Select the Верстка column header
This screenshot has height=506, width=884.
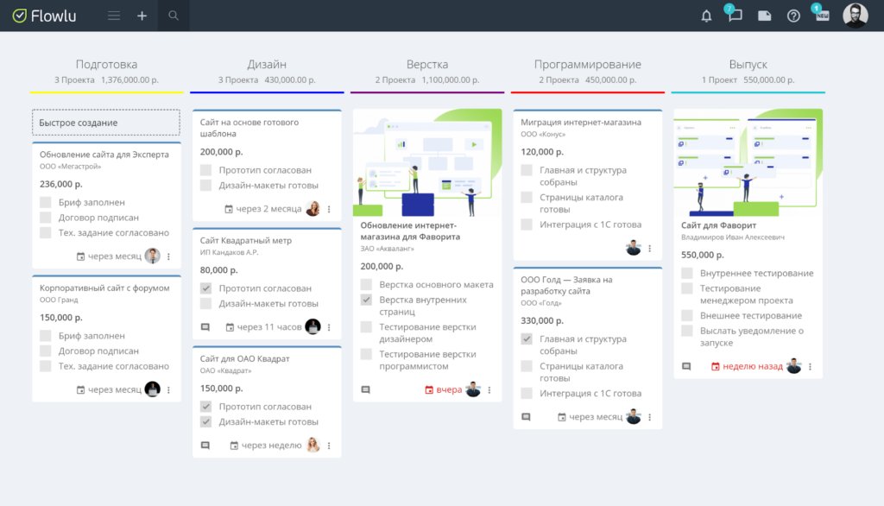click(427, 64)
